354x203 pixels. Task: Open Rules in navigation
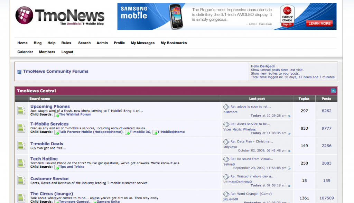tap(66, 43)
